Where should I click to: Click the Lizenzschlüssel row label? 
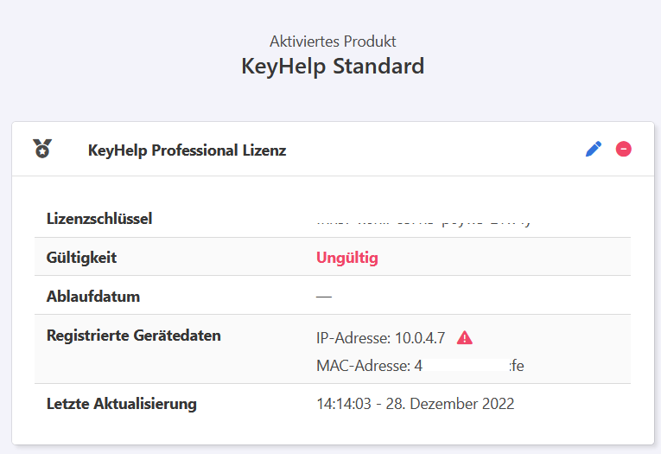click(x=99, y=219)
